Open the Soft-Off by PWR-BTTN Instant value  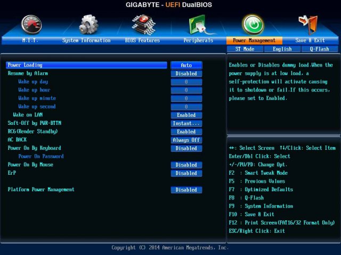pos(186,123)
